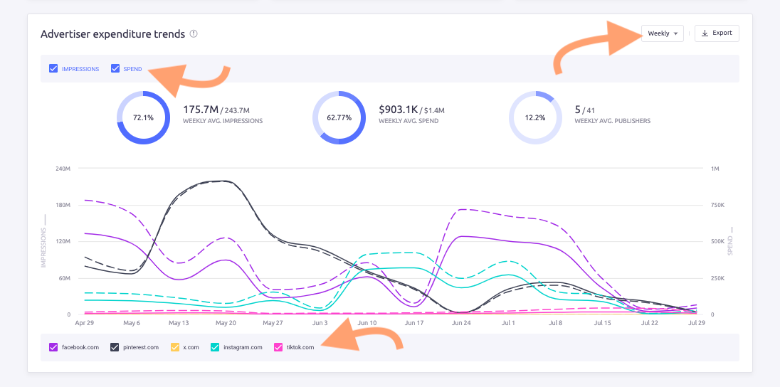Click the Advertiser expenditure trends title
This screenshot has height=387, width=780.
[112, 33]
